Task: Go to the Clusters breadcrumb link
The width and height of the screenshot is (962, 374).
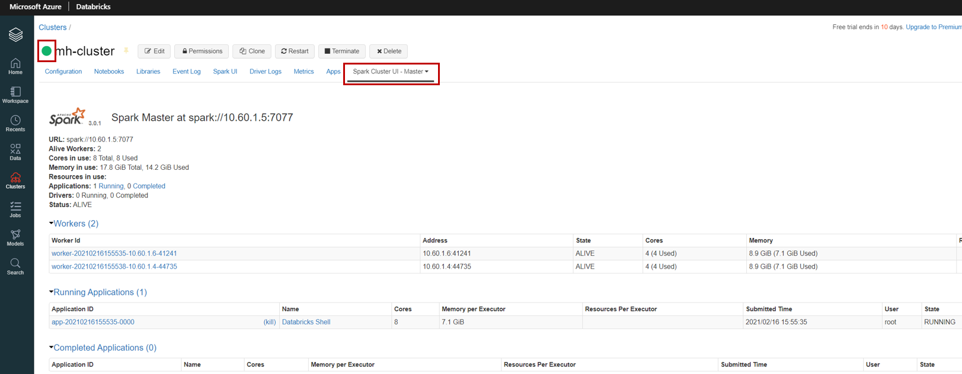Action: click(53, 27)
